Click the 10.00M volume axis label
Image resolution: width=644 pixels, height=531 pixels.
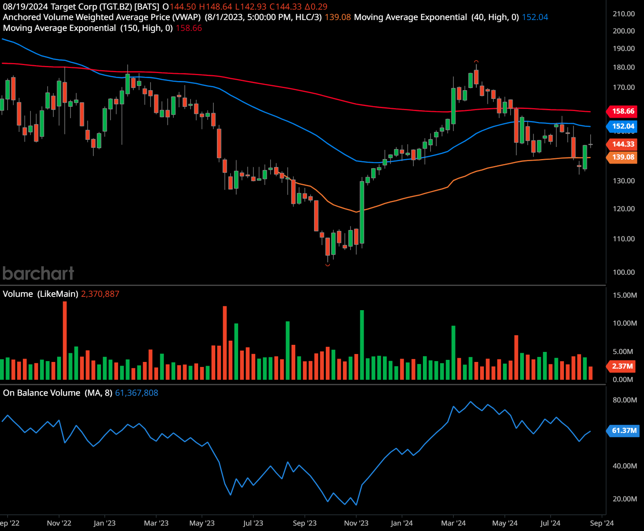click(x=625, y=323)
